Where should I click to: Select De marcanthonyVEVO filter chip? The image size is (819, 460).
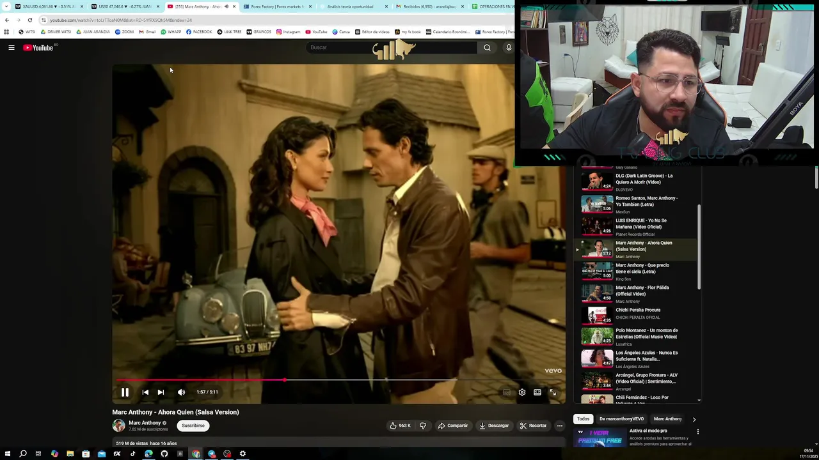pos(621,419)
